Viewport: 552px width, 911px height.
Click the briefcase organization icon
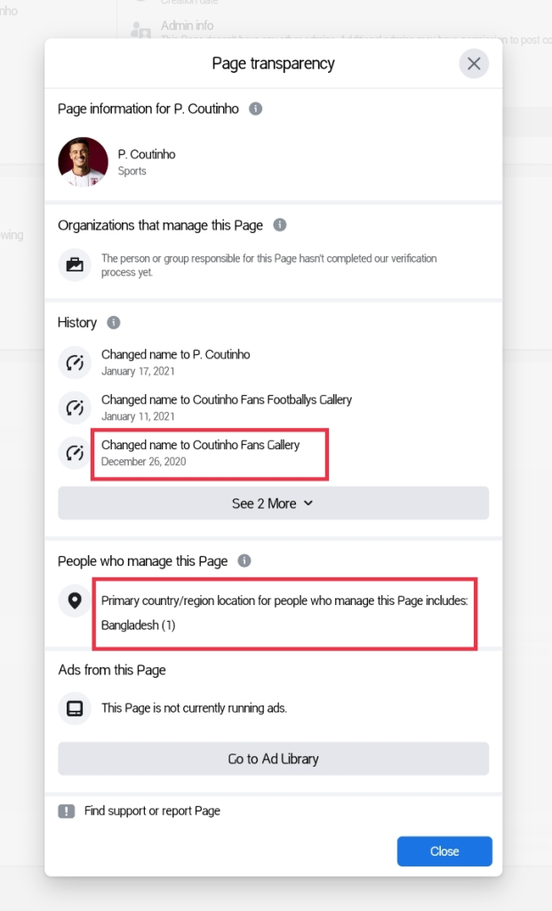pyautogui.click(x=75, y=265)
